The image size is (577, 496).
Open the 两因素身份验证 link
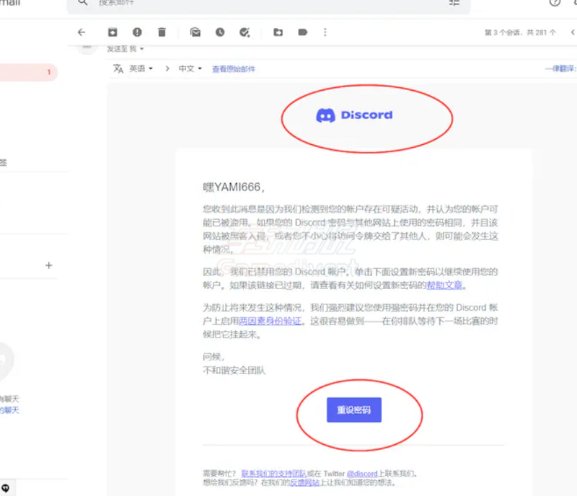[270, 322]
